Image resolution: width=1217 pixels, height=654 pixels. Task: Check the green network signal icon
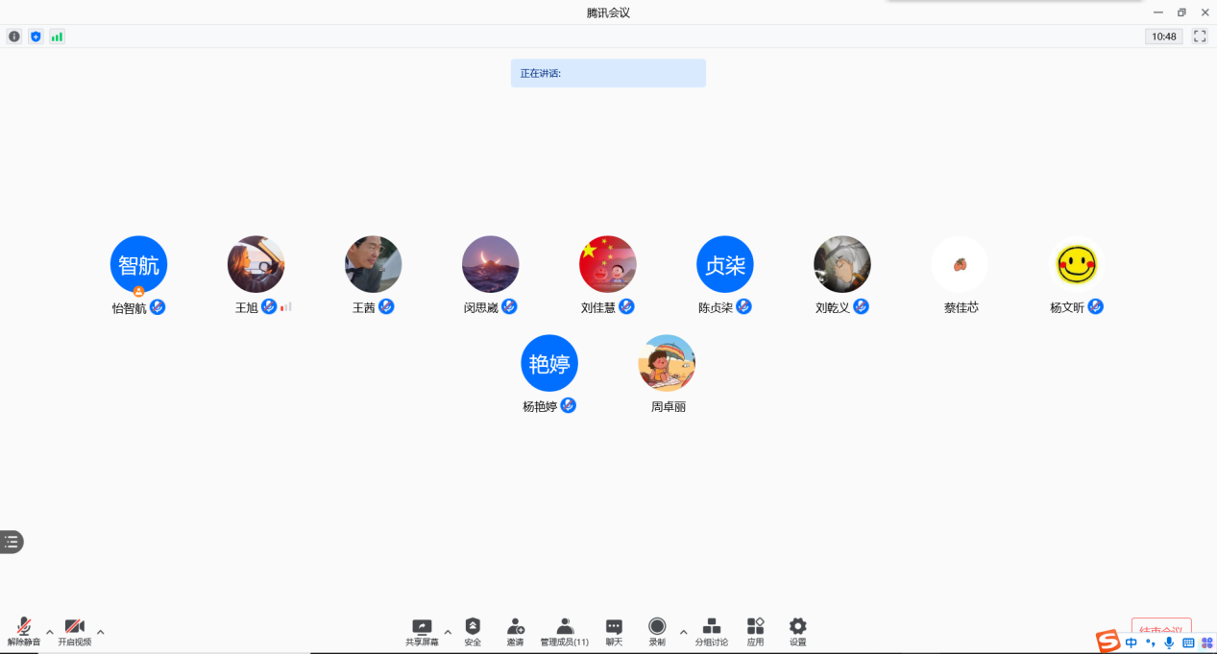coord(57,36)
